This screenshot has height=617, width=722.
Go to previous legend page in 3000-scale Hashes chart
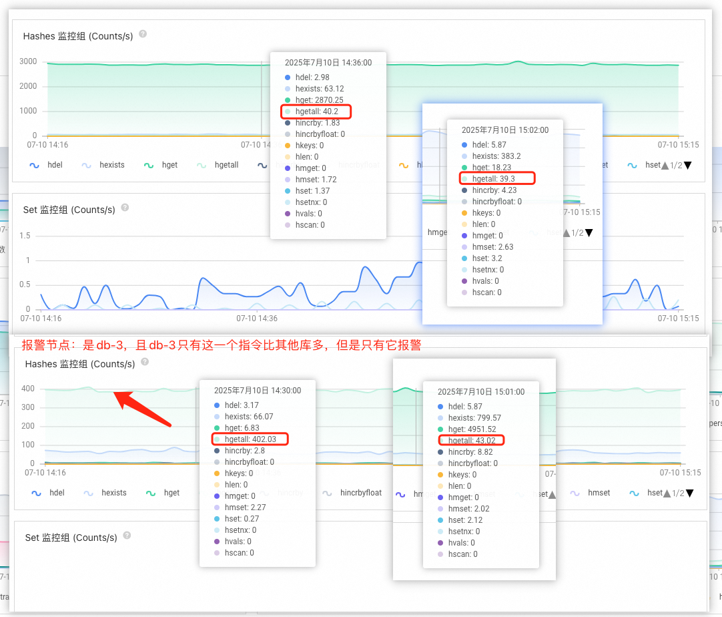point(665,166)
